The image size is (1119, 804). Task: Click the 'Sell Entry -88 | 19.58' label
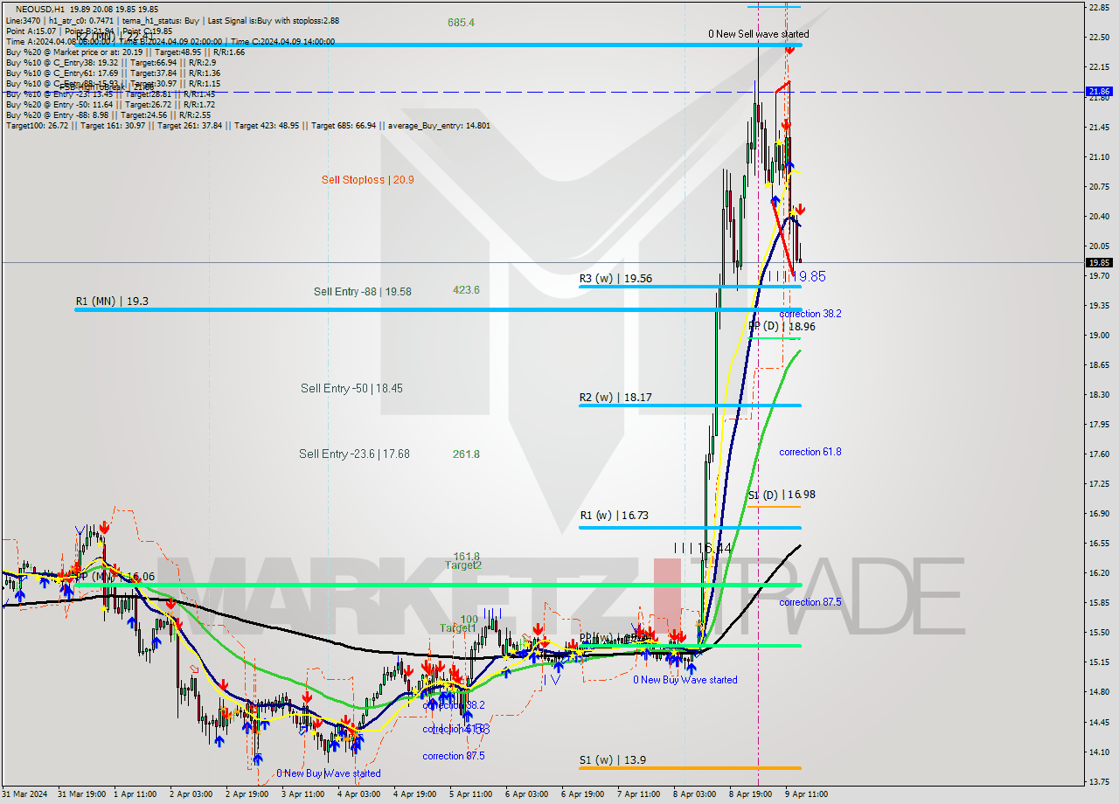(362, 292)
